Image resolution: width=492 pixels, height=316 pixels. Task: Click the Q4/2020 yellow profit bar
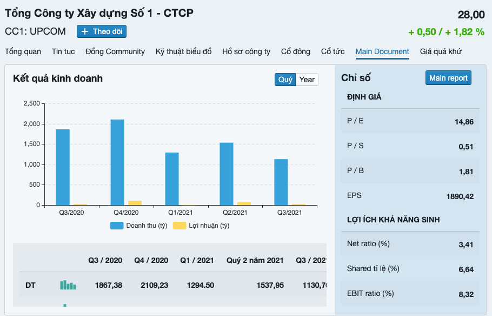(x=135, y=203)
